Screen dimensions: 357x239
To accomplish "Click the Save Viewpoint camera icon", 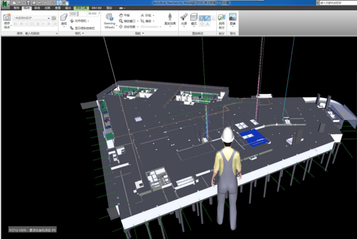I will click(7, 18).
